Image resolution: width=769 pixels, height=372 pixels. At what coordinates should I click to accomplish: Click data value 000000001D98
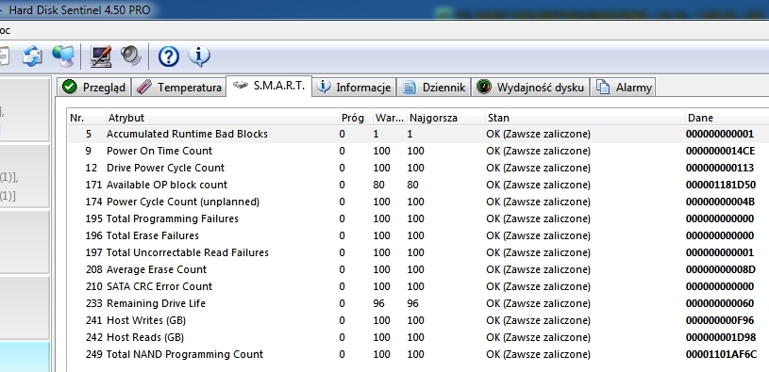tap(721, 337)
